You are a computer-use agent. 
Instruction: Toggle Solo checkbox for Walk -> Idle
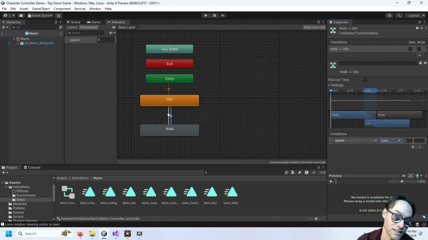[x=410, y=49]
